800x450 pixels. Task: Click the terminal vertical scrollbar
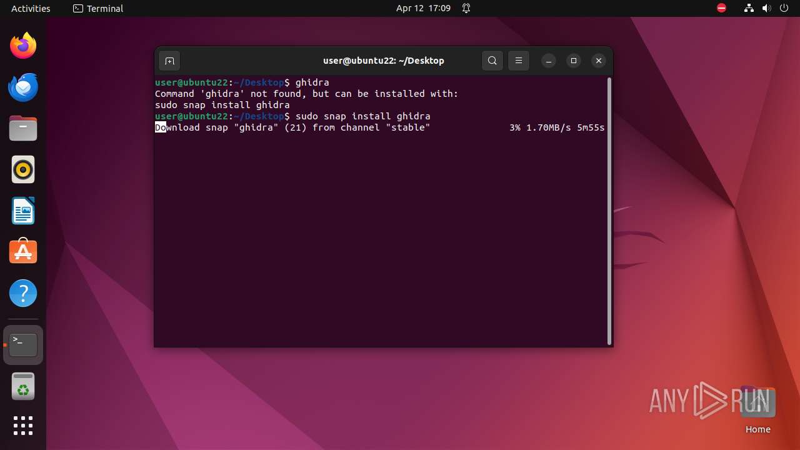coord(609,211)
